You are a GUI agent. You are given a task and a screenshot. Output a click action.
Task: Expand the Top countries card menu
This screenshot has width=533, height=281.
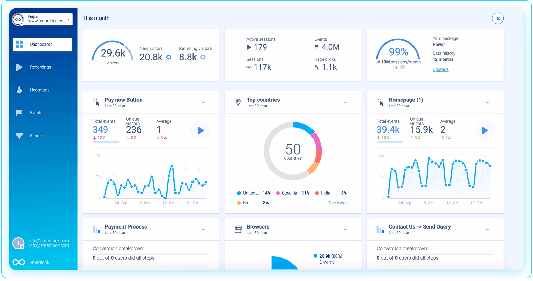(x=345, y=102)
